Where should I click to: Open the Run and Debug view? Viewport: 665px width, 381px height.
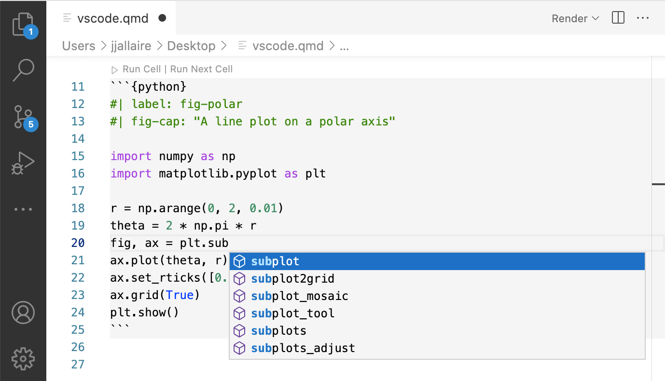click(23, 163)
